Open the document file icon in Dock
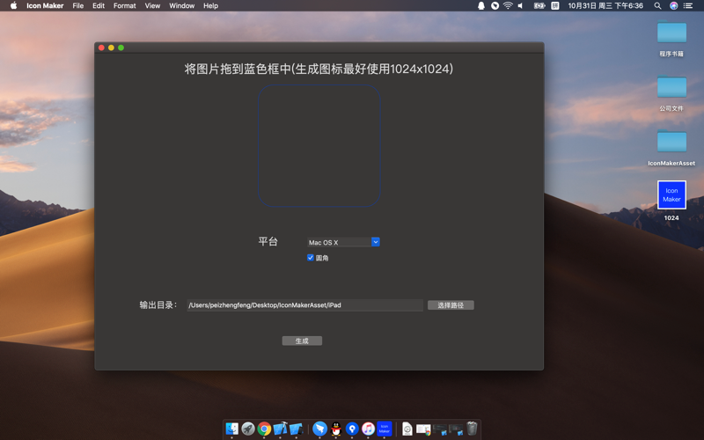This screenshot has height=440, width=704. (407, 429)
